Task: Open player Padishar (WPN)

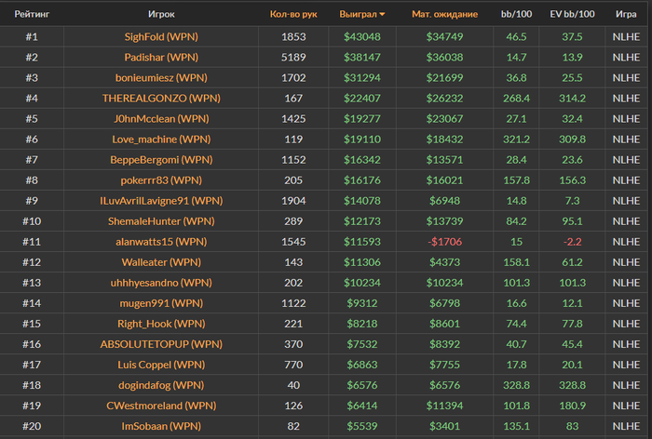Action: pyautogui.click(x=161, y=57)
